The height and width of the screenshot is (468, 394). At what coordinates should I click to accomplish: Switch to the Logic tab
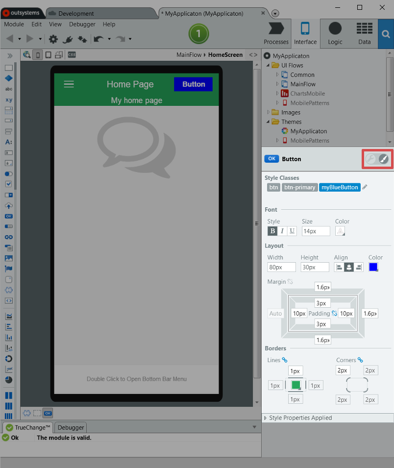coord(335,33)
